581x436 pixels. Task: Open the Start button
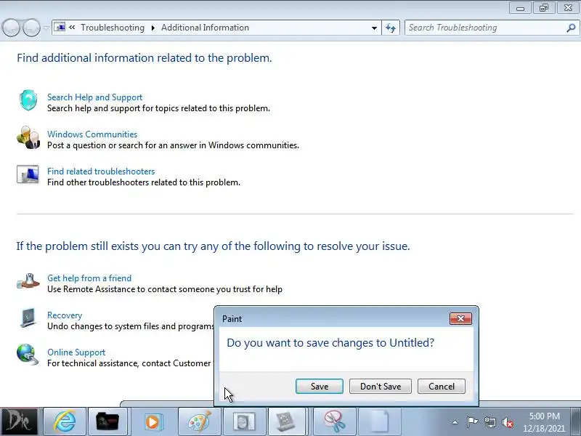(19, 421)
